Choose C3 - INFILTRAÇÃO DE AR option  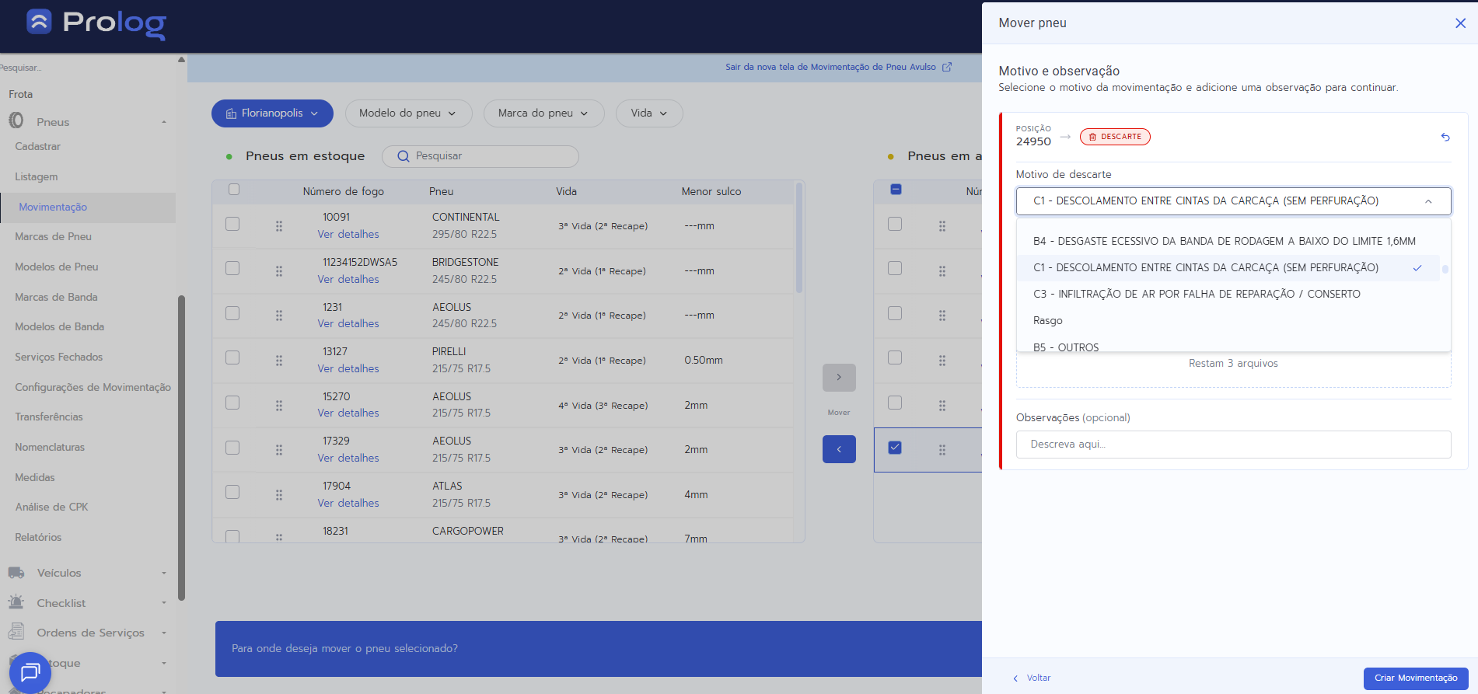tap(1197, 294)
